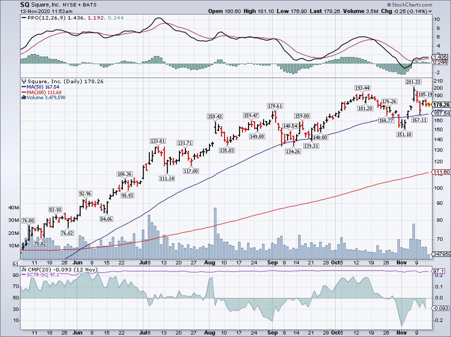Click the 135.03 low price label
Viewport: 451px width, 337px height.
pyautogui.click(x=227, y=150)
